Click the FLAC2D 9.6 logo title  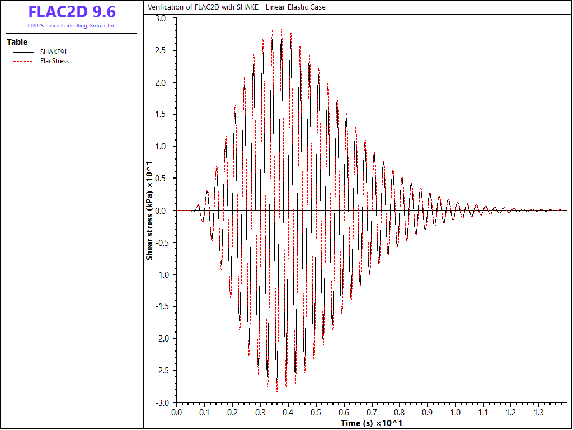click(72, 12)
